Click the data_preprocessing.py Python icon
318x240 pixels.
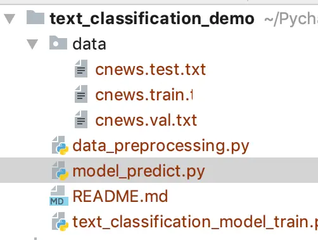(60, 145)
